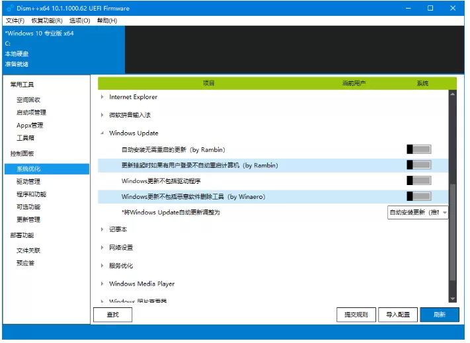This screenshot has width=470, height=343.
Task: Select 程序和功能 in the sidebar
Action: click(x=32, y=196)
